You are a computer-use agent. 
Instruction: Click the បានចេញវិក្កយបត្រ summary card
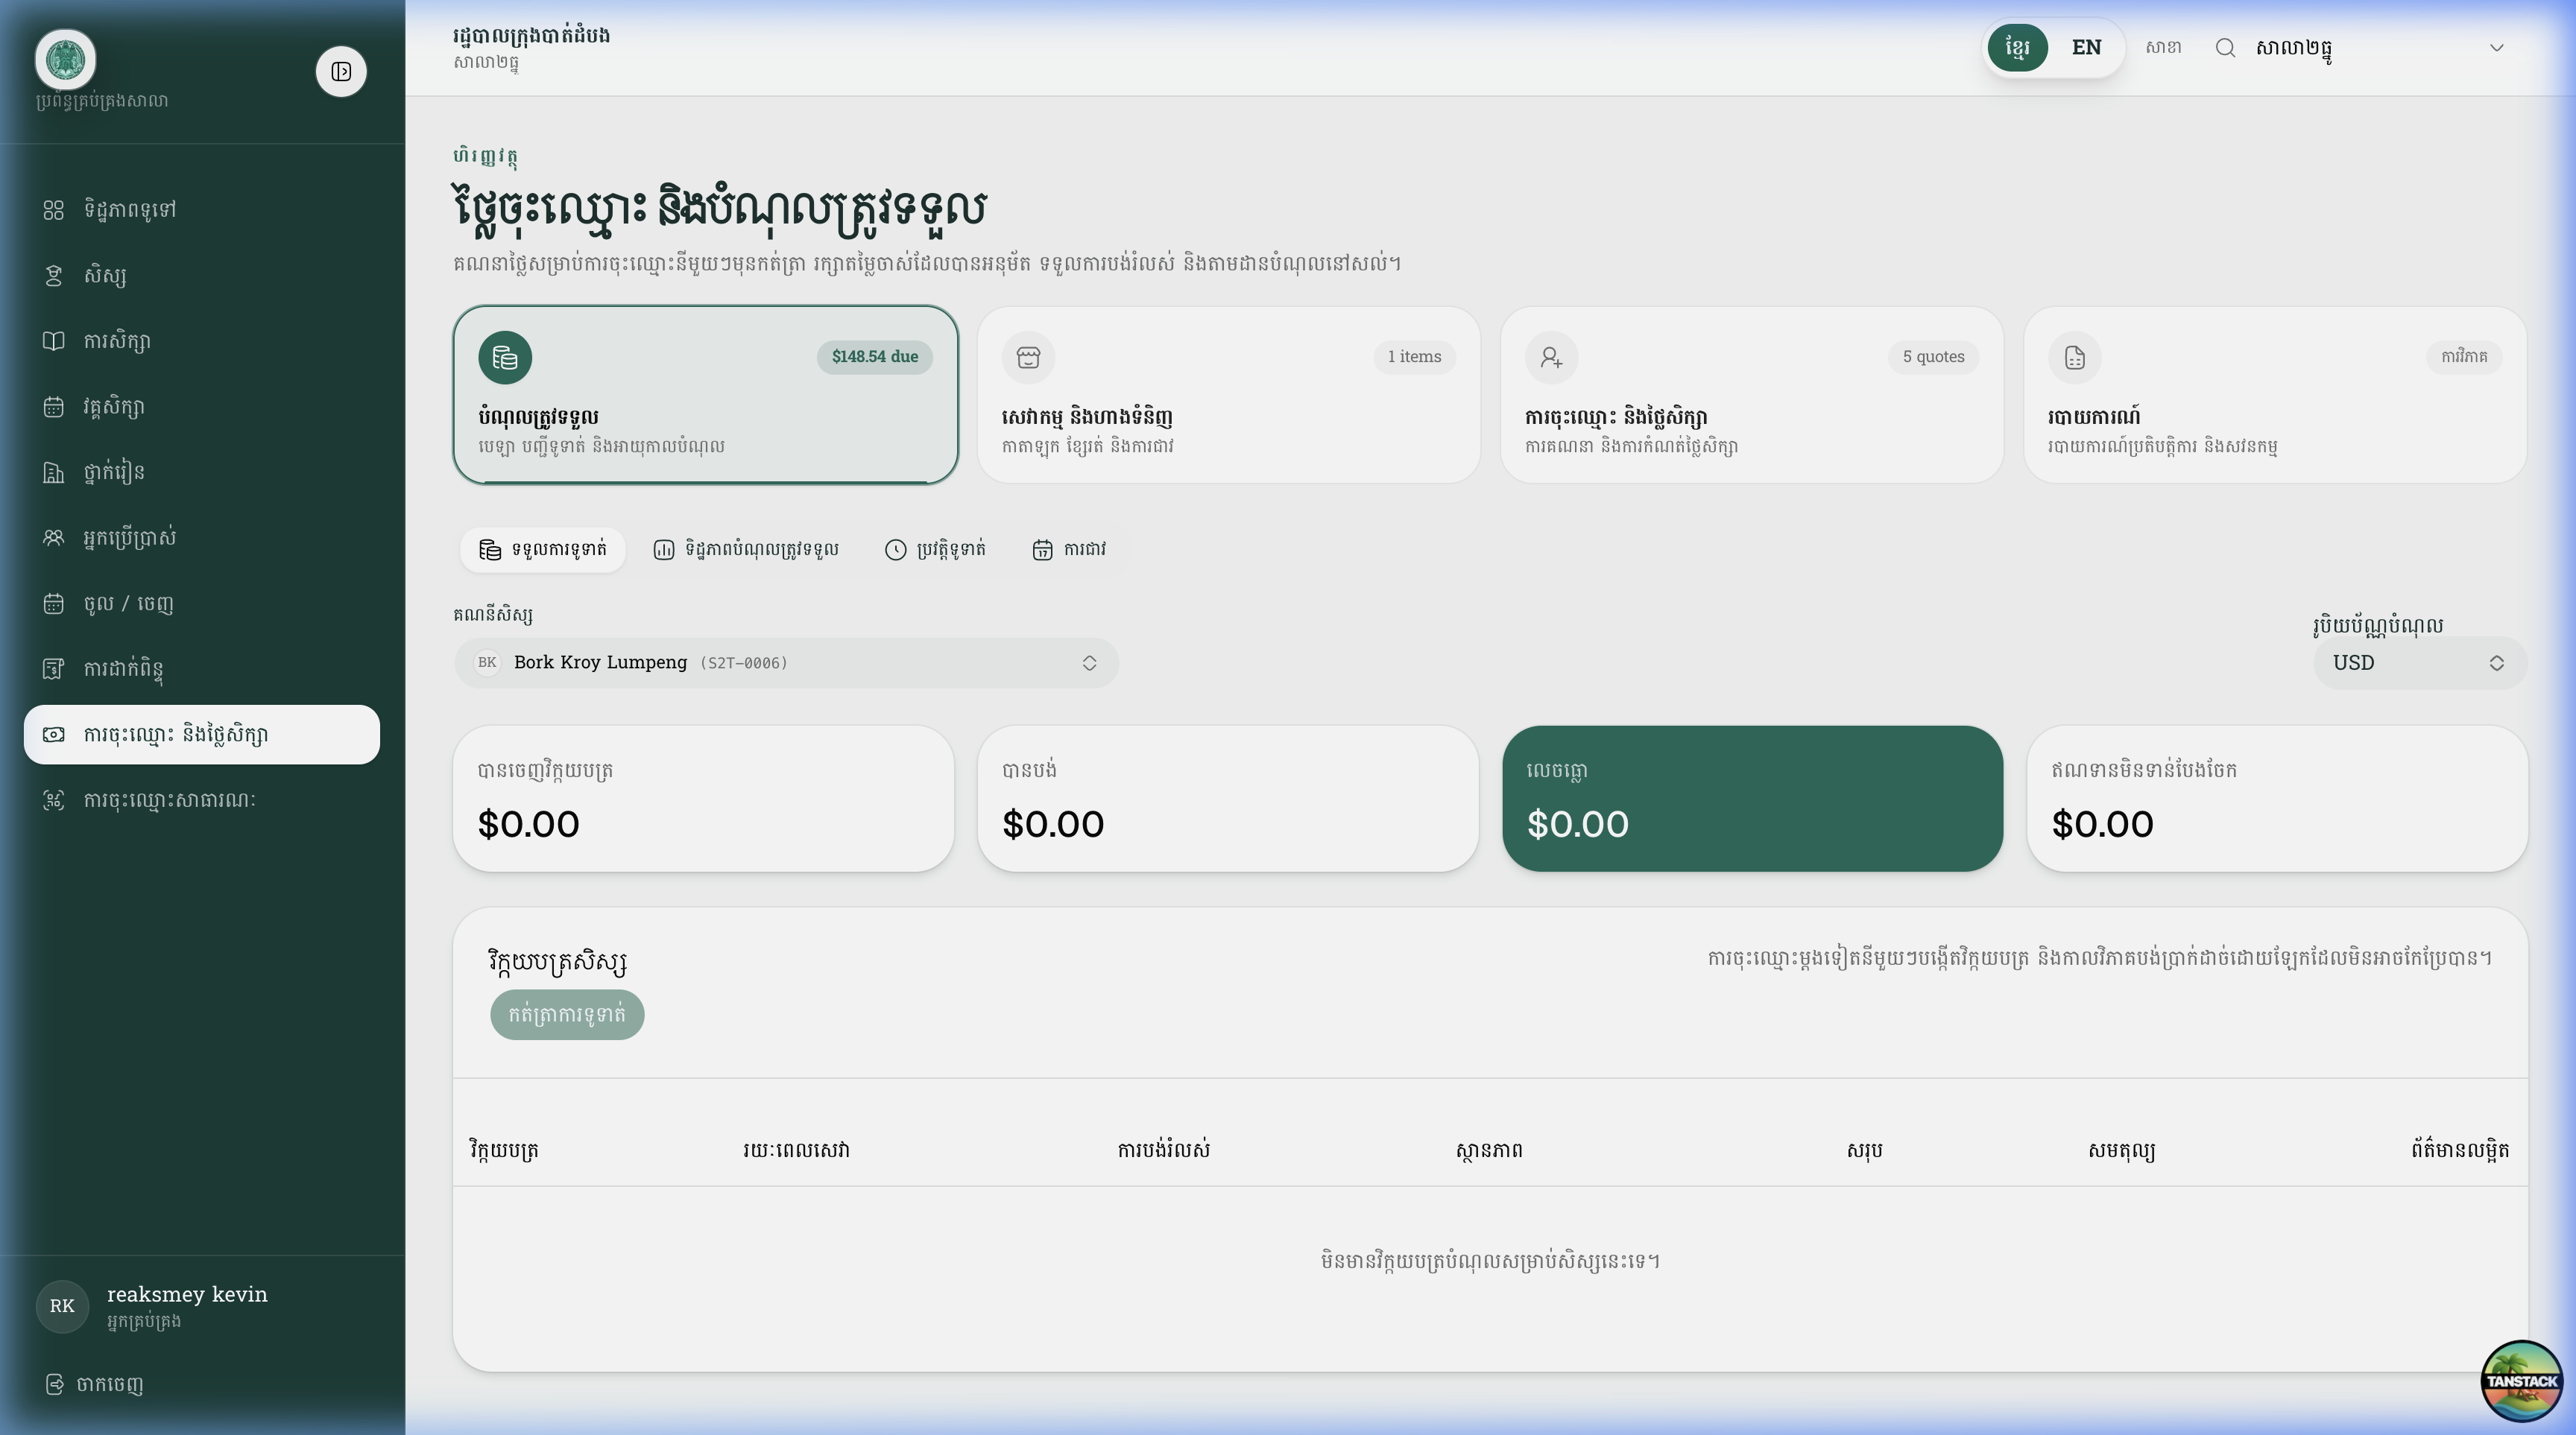(703, 799)
